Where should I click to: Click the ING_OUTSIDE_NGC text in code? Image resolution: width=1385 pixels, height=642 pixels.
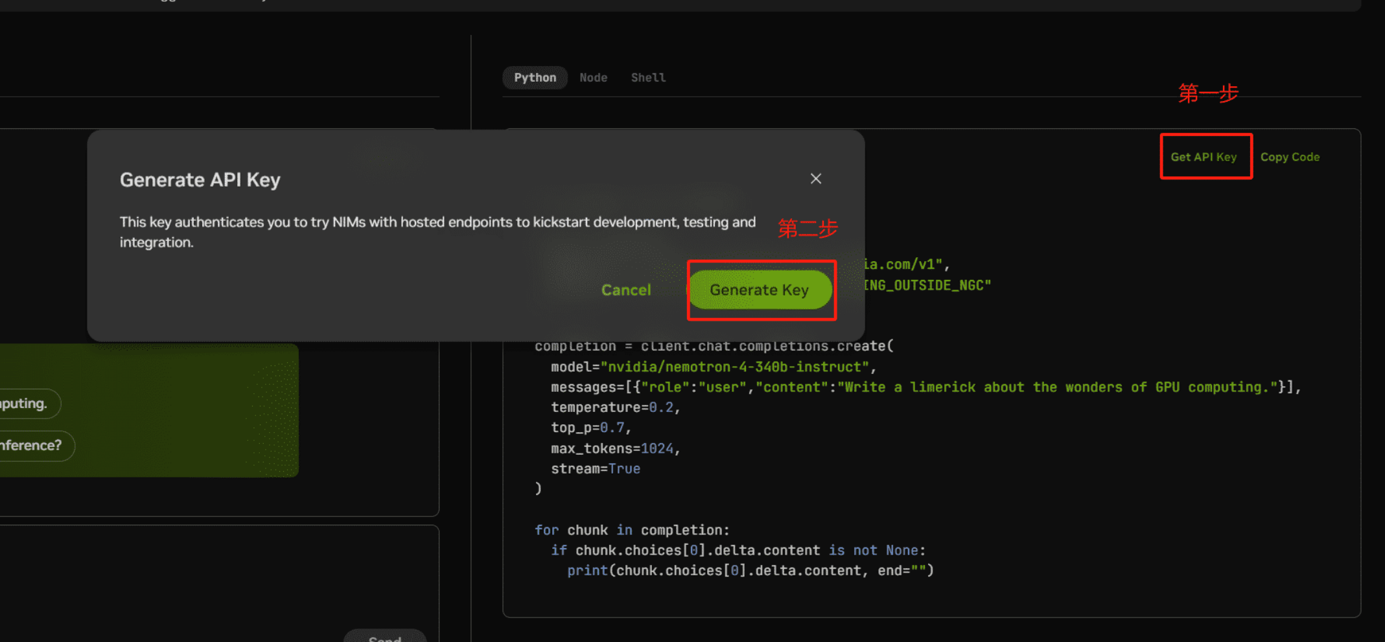coord(927,285)
